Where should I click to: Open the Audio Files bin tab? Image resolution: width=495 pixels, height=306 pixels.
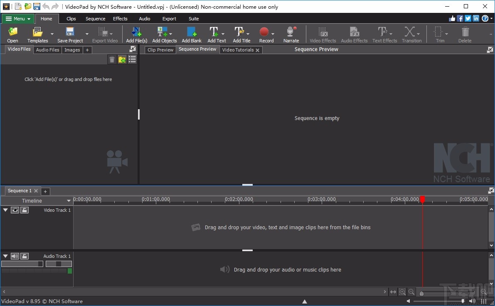coord(47,49)
